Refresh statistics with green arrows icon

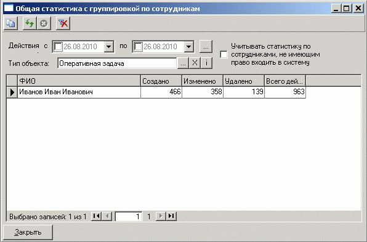click(x=30, y=23)
